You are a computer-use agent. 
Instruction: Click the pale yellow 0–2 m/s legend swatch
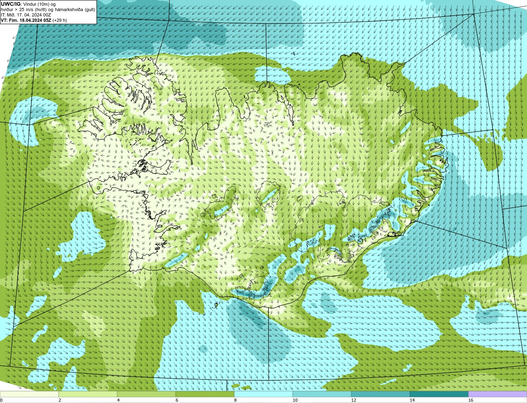point(29,394)
